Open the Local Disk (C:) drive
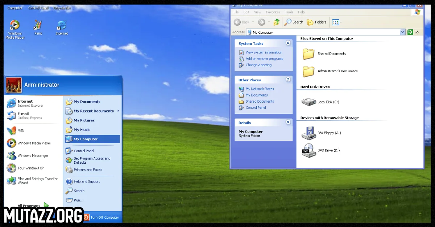The width and height of the screenshot is (435, 227). click(x=309, y=102)
